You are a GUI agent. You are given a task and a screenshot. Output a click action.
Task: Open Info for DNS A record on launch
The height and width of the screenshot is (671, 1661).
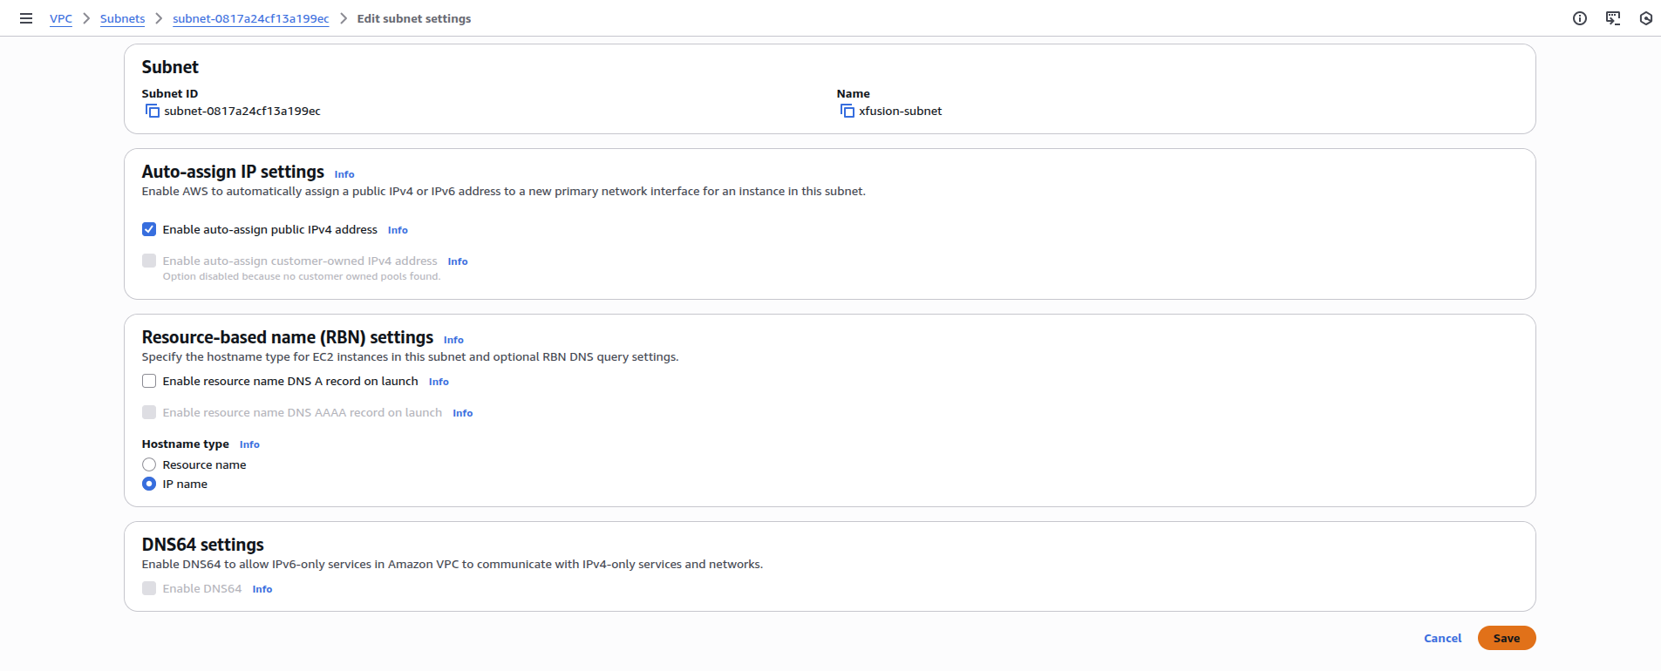[x=439, y=382]
